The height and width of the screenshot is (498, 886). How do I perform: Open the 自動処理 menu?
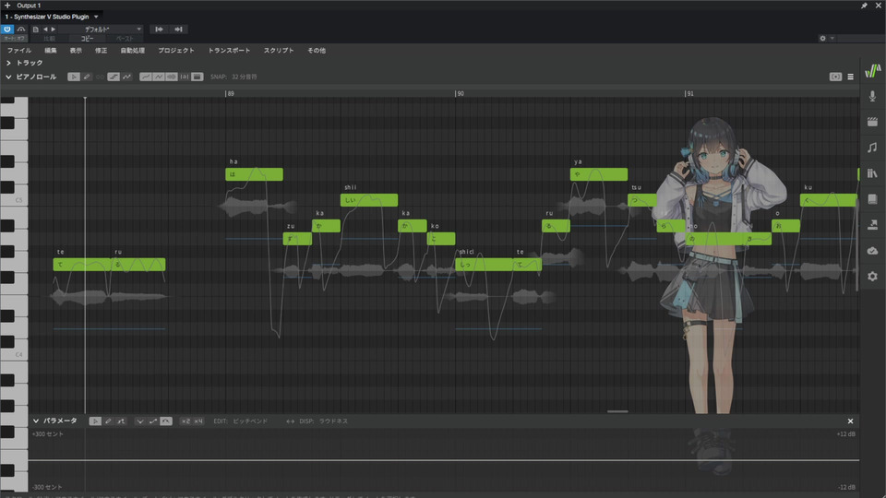point(133,50)
